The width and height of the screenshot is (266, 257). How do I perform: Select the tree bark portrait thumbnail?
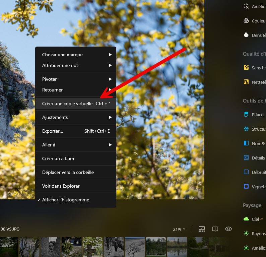tap(50, 247)
